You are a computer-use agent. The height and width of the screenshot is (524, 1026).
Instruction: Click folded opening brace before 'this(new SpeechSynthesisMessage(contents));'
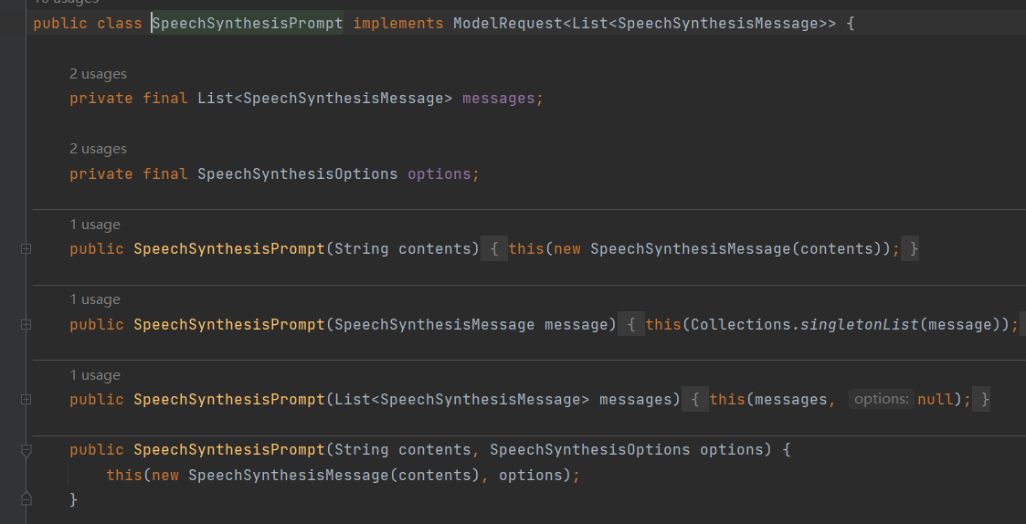pos(494,249)
